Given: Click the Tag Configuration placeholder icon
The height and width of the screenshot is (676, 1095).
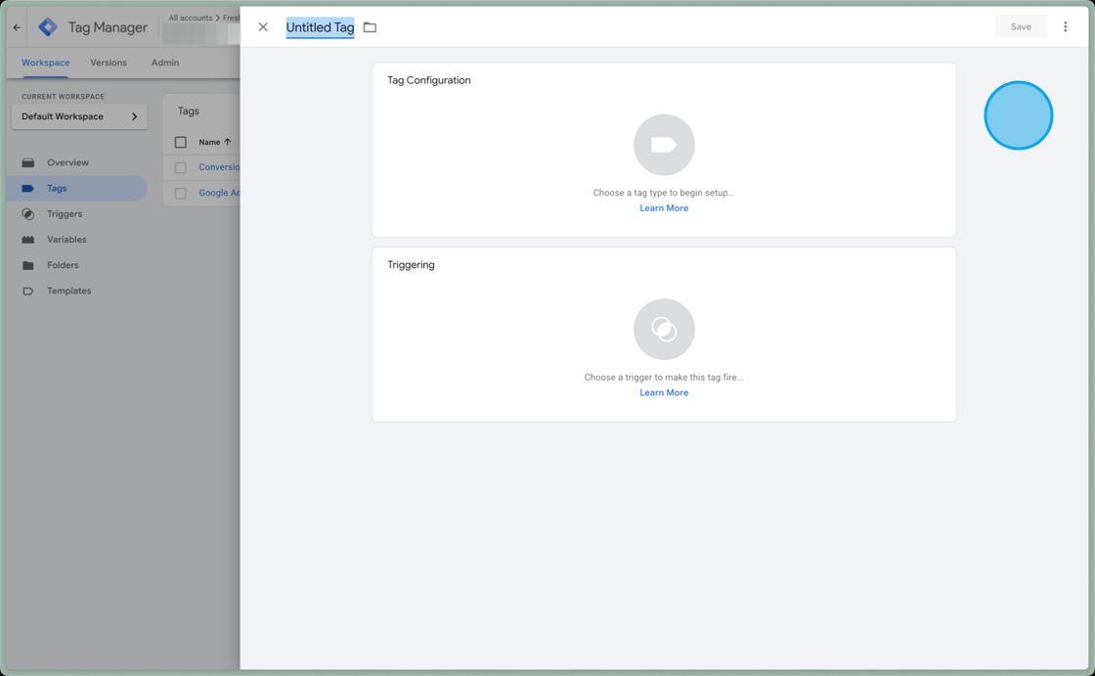Looking at the screenshot, I should point(664,145).
